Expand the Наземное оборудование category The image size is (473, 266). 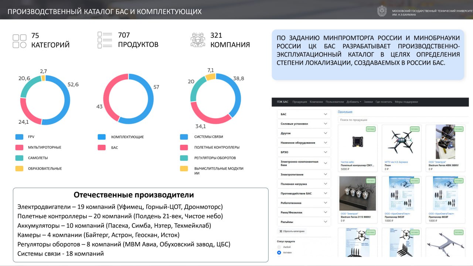pyautogui.click(x=304, y=143)
